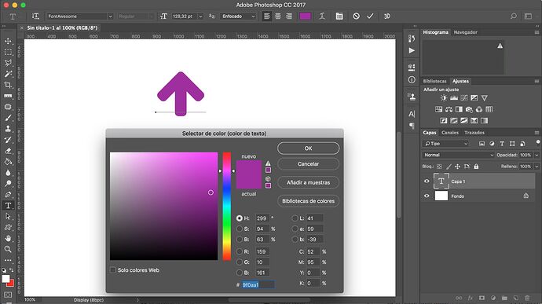542x304 pixels.
Task: Open the font size dropdown arrow
Action: pos(200,16)
